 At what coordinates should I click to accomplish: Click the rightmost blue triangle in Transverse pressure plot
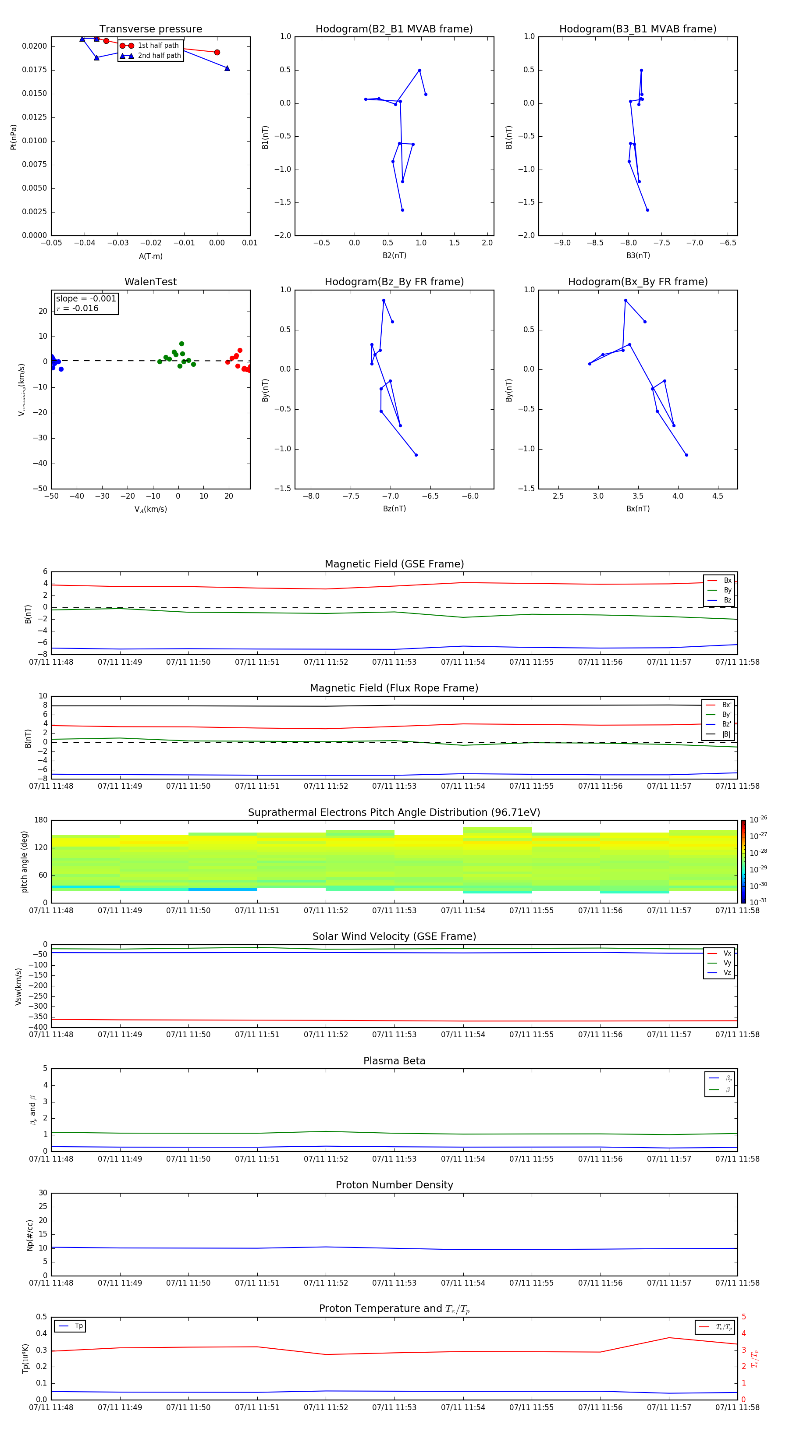(x=227, y=68)
